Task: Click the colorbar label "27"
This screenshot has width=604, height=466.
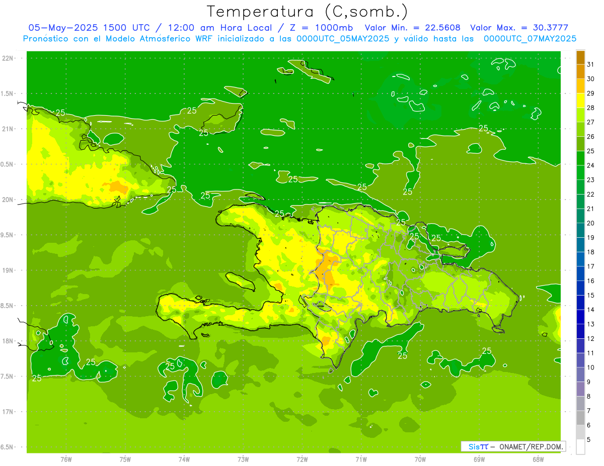Action: tap(591, 122)
